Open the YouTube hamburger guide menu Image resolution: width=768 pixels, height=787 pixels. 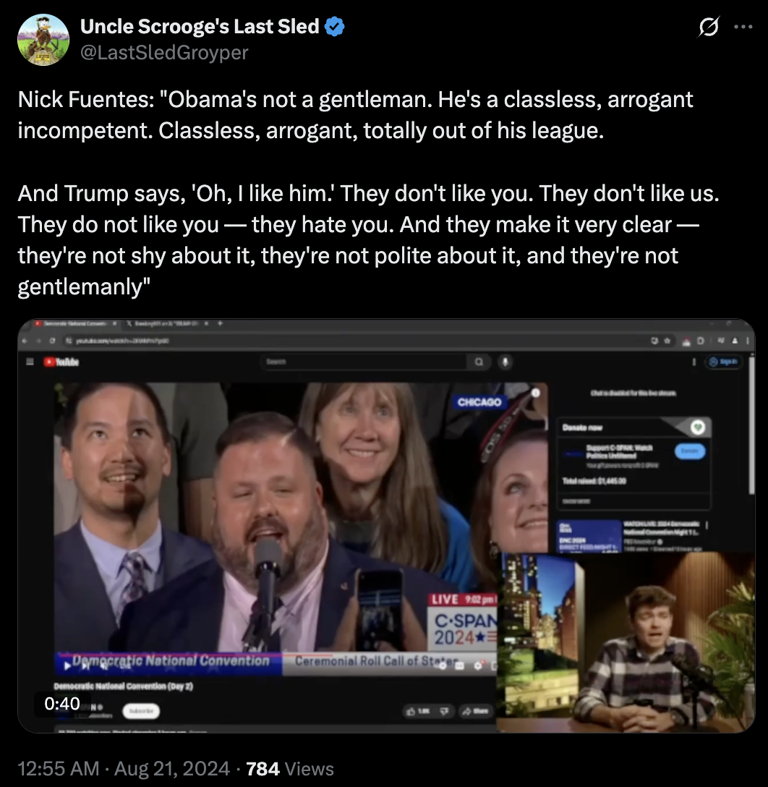click(30, 362)
